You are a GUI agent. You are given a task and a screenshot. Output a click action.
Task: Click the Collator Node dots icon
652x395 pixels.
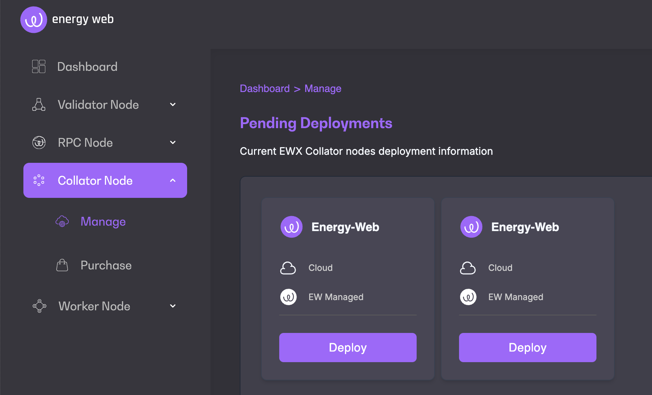coord(39,180)
